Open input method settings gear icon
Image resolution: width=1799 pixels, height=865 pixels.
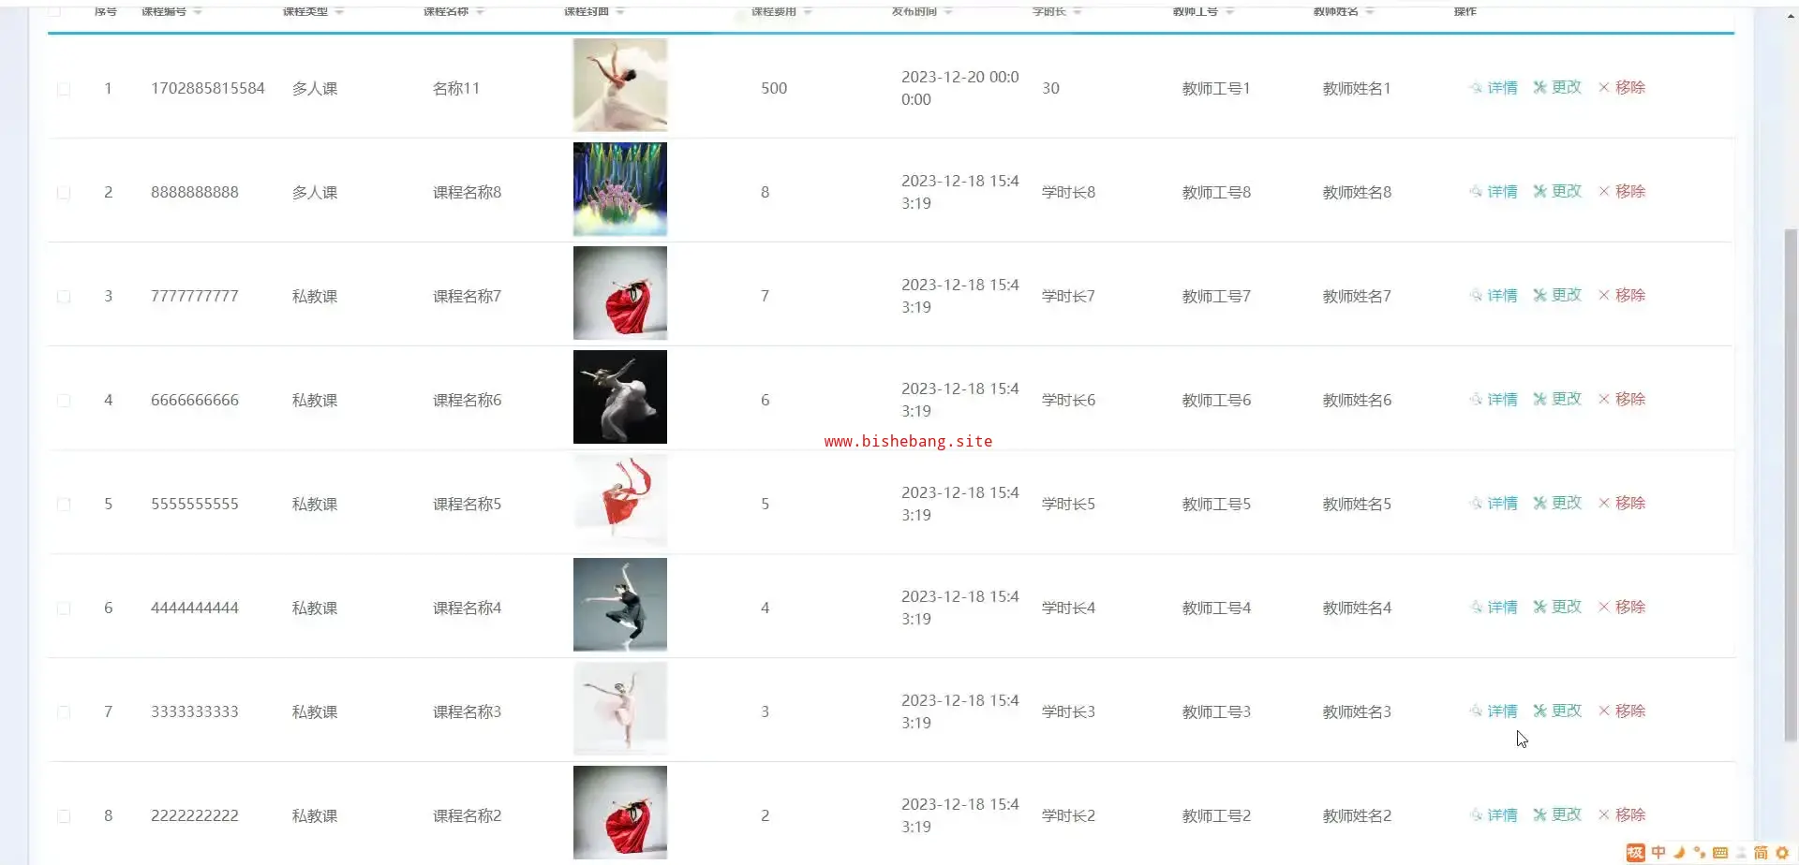[1782, 853]
